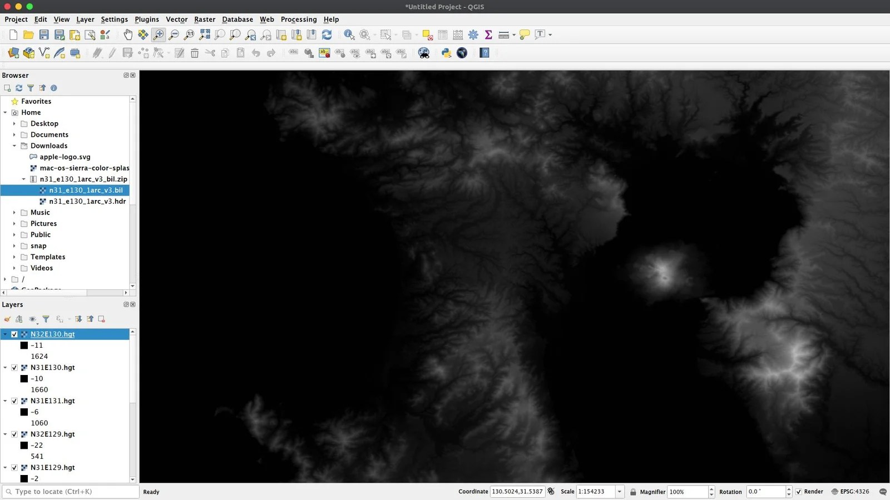Image resolution: width=890 pixels, height=500 pixels.
Task: Activate the Zoom In magnifier tool
Action: [159, 35]
